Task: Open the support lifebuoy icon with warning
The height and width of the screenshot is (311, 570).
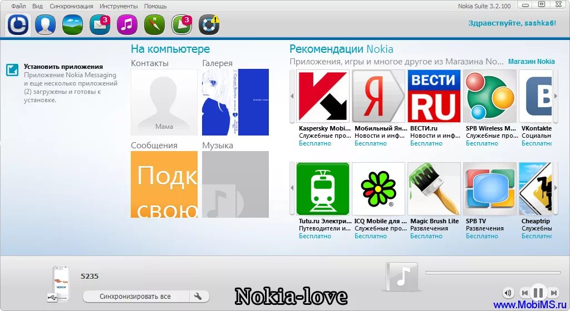Action: point(209,24)
